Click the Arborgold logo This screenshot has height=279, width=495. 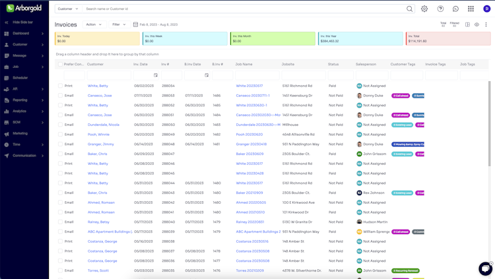click(x=24, y=8)
